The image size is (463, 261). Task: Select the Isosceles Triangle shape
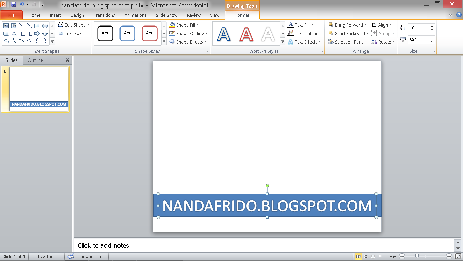(x=14, y=34)
